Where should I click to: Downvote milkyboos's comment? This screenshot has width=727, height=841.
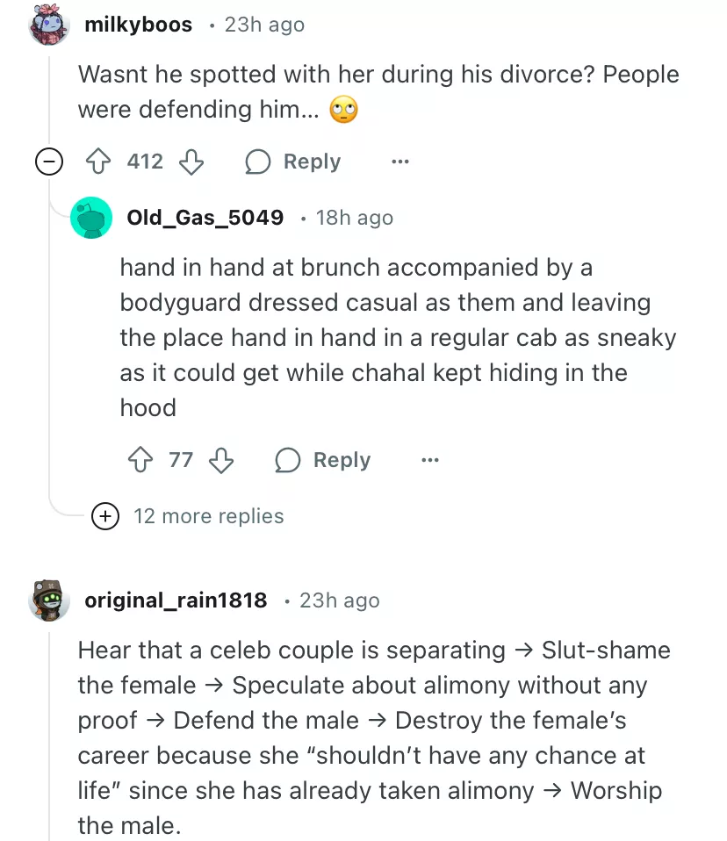tap(191, 162)
